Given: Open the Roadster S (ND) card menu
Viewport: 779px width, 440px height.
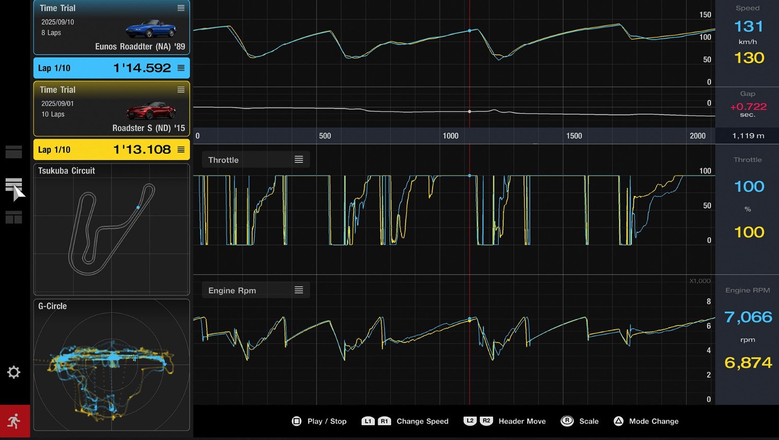Looking at the screenshot, I should (x=181, y=90).
